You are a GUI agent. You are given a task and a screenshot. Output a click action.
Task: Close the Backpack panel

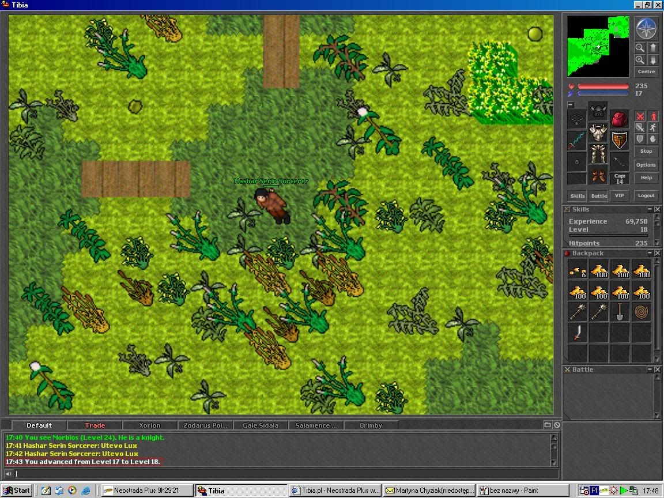click(x=657, y=253)
